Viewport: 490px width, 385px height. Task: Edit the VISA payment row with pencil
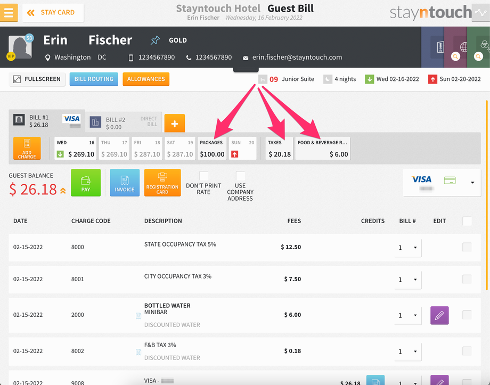click(439, 380)
